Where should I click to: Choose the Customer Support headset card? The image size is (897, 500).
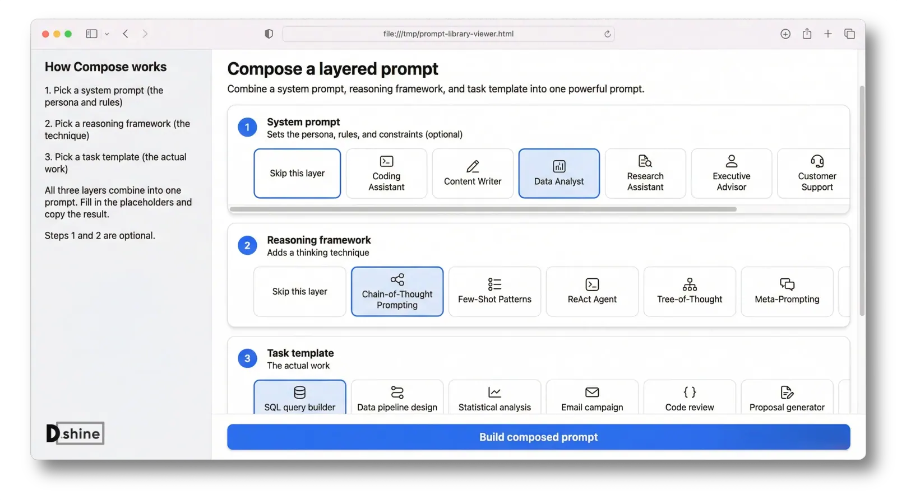point(814,174)
